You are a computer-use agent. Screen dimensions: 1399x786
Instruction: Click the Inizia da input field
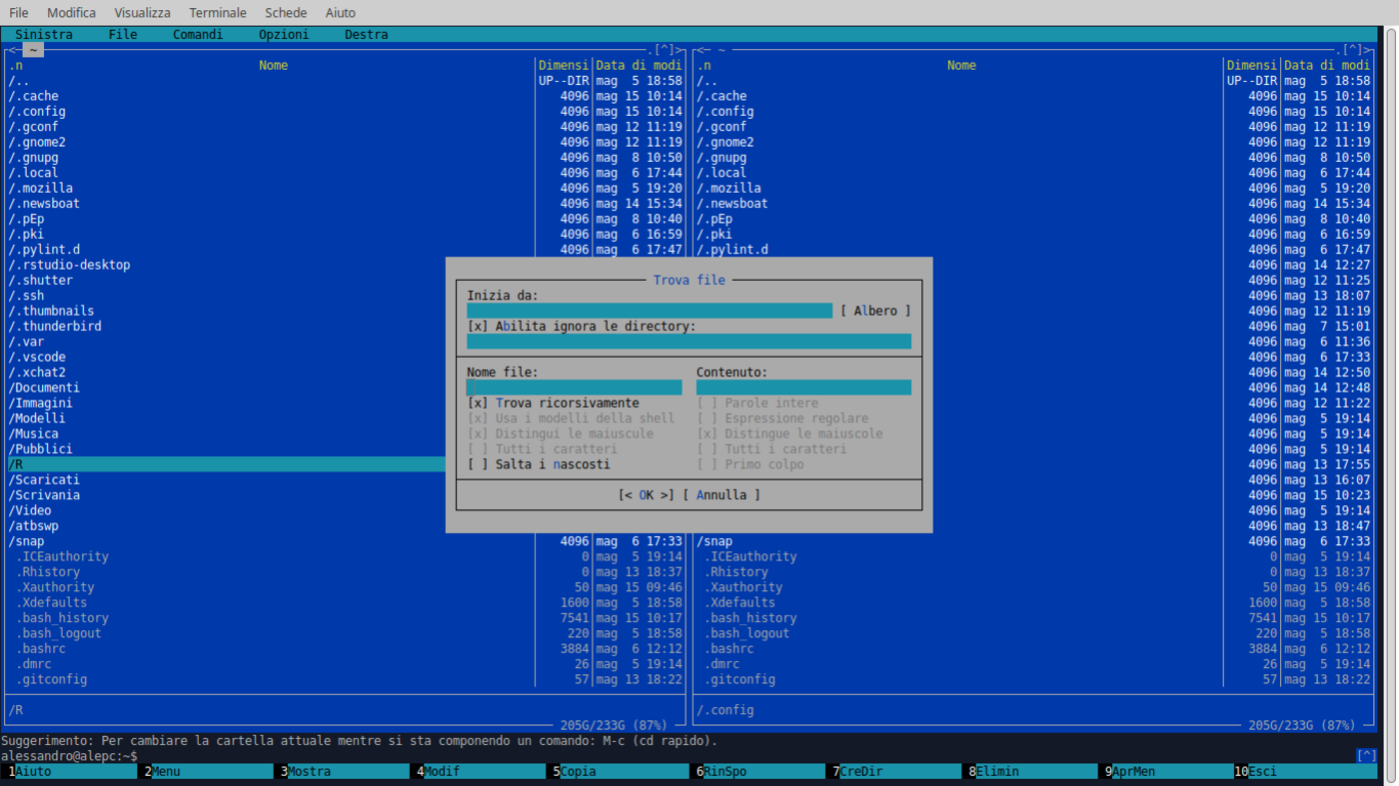(649, 312)
